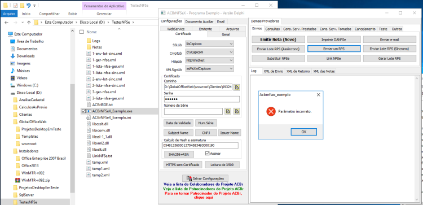Viewport: 423px width, 205px height.
Task: Switch to the Consultas tab
Action: (272, 29)
